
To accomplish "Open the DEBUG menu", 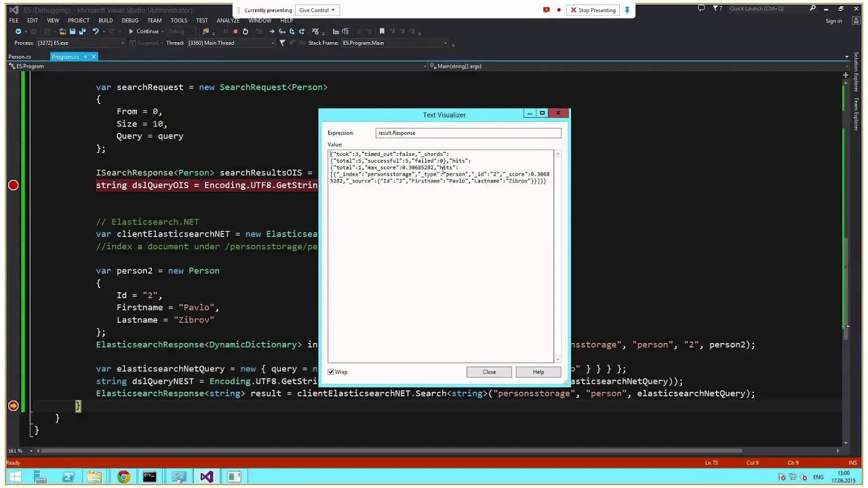I will [130, 20].
